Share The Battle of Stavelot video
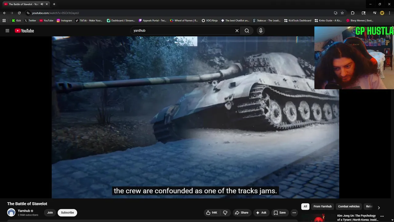The height and width of the screenshot is (222, 394). pyautogui.click(x=242, y=212)
